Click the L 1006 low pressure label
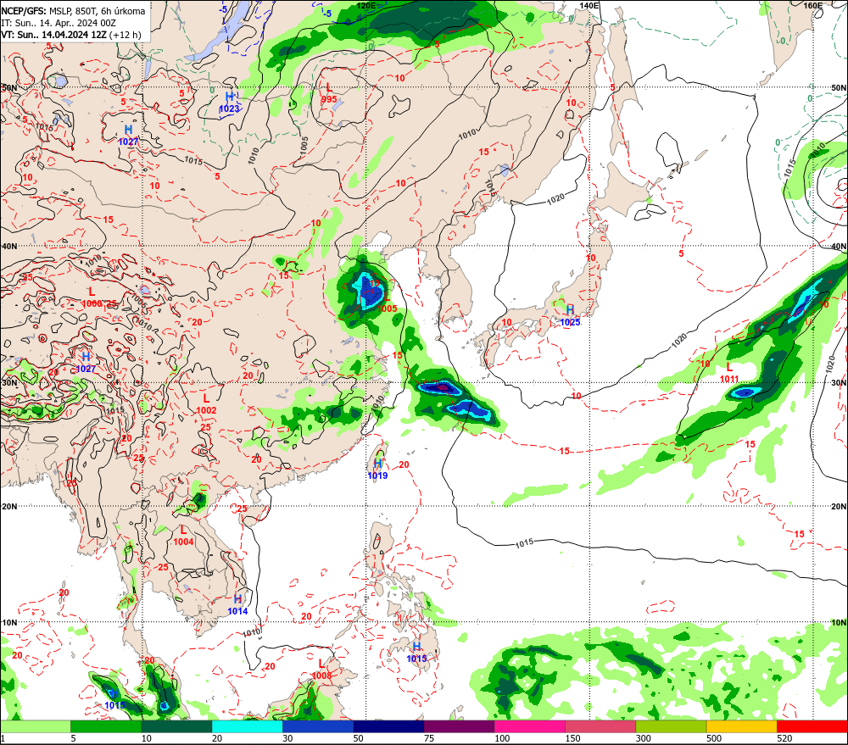Image resolution: width=848 pixels, height=745 pixels. (x=92, y=297)
